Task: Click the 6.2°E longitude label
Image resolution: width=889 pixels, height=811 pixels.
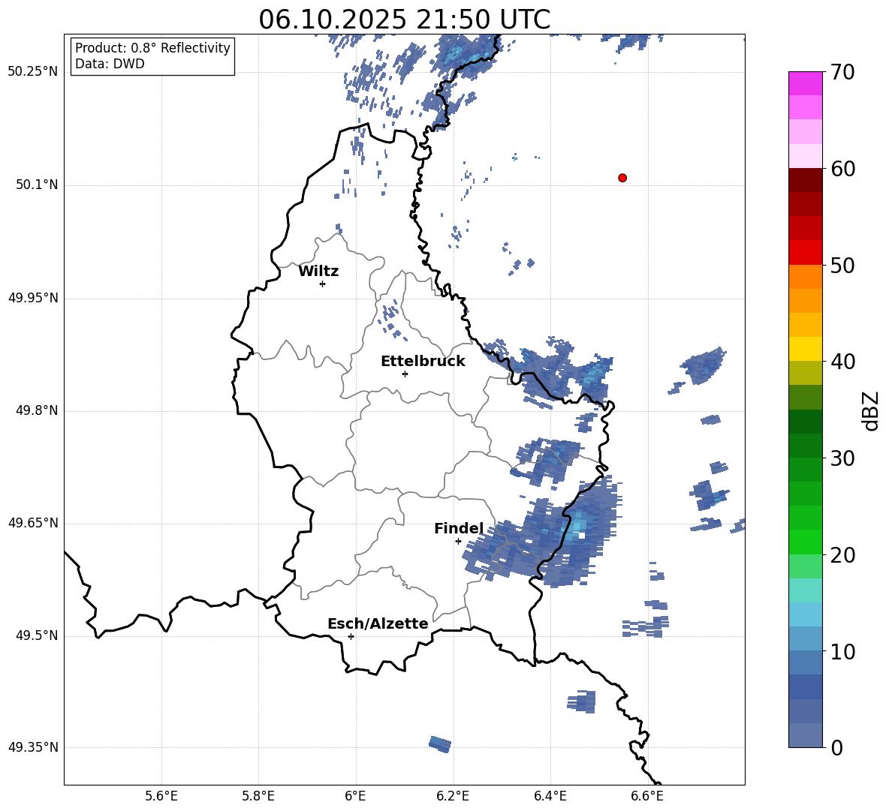Action: [453, 796]
